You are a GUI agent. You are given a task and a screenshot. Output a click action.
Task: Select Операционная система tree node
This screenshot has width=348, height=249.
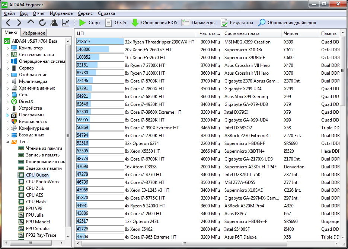[42, 61]
